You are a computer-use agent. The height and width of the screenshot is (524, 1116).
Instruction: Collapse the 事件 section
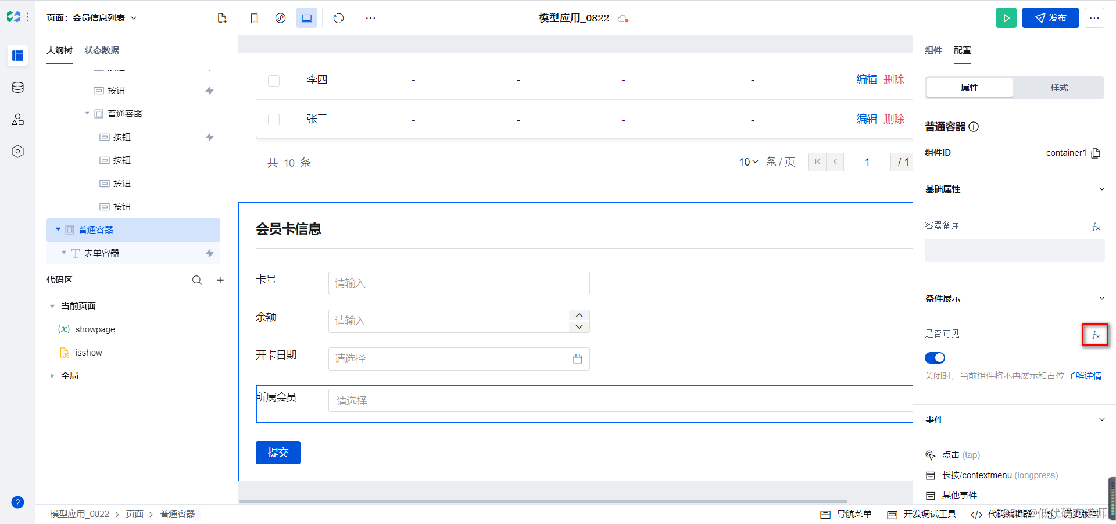click(1101, 419)
